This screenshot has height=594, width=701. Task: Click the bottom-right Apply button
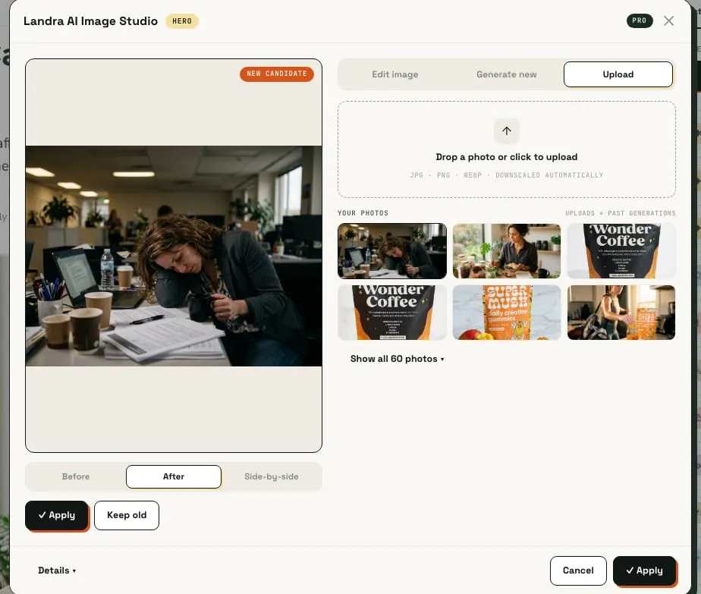click(644, 570)
